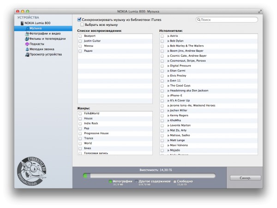Image resolution: width=277 pixels, height=208 pixels.
Task: Click the device browse icon beside Просмотр устройства
Action: (x=27, y=54)
